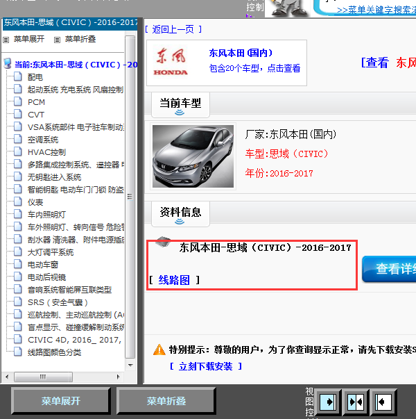The width and height of the screenshot is (416, 419).
Task: Click document icon beside 仪表
Action: [18, 202]
